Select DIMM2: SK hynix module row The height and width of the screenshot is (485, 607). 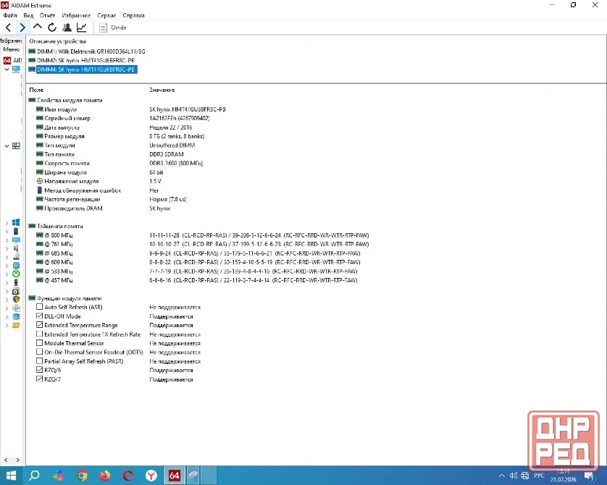pyautogui.click(x=82, y=60)
